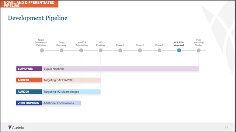The image size is (236, 132).
Task: Click the U.S. FDA Approval label
Action: point(179,44)
